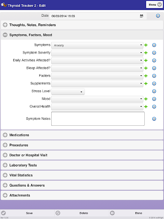Image resolution: width=164 pixels, height=219 pixels.
Task: Open the Stress Level dropdown
Action: tap(68, 92)
